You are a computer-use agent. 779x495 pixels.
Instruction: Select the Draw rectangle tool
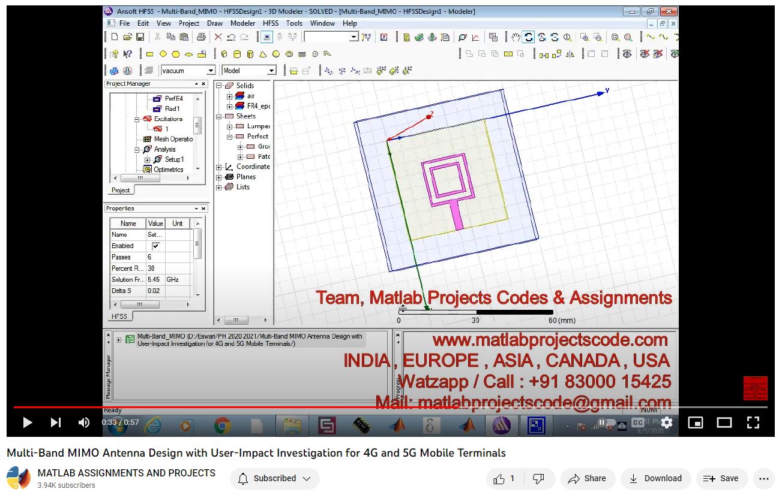click(149, 54)
